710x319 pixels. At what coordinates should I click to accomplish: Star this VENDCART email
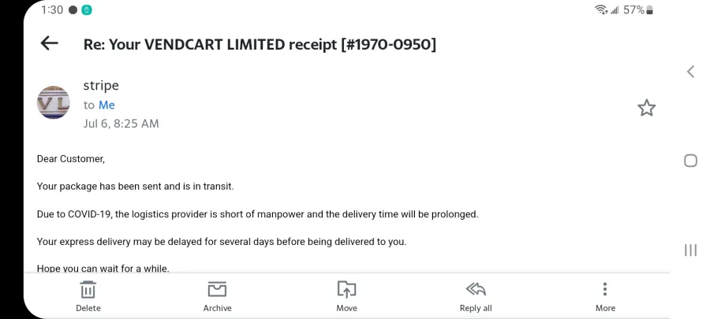(646, 108)
